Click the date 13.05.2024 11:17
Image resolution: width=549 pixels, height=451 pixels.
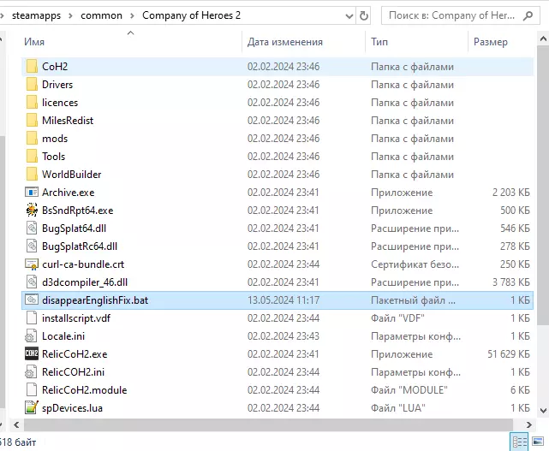283,300
